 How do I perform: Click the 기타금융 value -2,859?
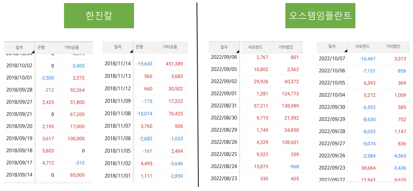point(176,176)
